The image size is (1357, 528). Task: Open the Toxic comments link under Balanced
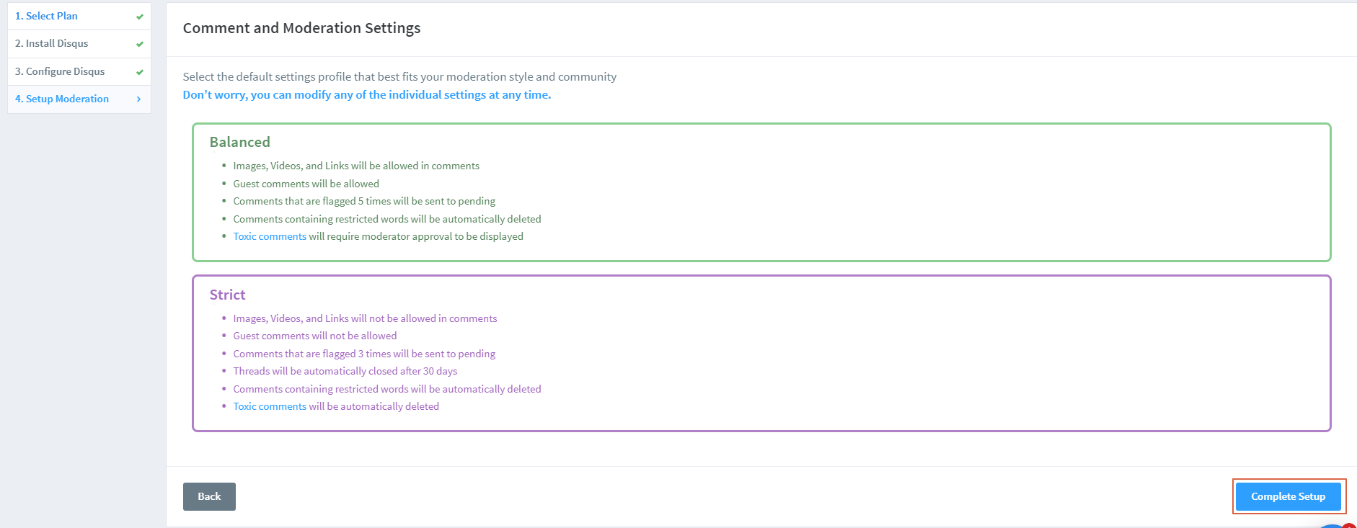pos(269,236)
